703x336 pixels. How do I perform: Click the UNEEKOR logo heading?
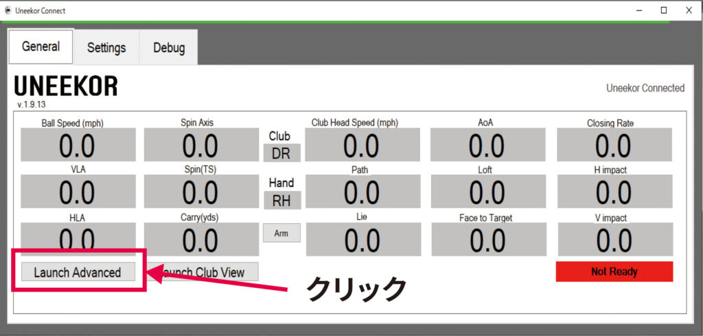(x=67, y=86)
